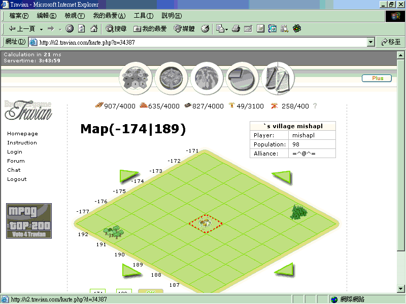Open the statistics pie chart icon
Image resolution: width=406 pixels, height=304 pixels.
coord(242,79)
